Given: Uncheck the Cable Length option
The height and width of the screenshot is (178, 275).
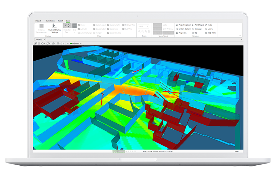Looking at the screenshot, I should [x=108, y=25].
